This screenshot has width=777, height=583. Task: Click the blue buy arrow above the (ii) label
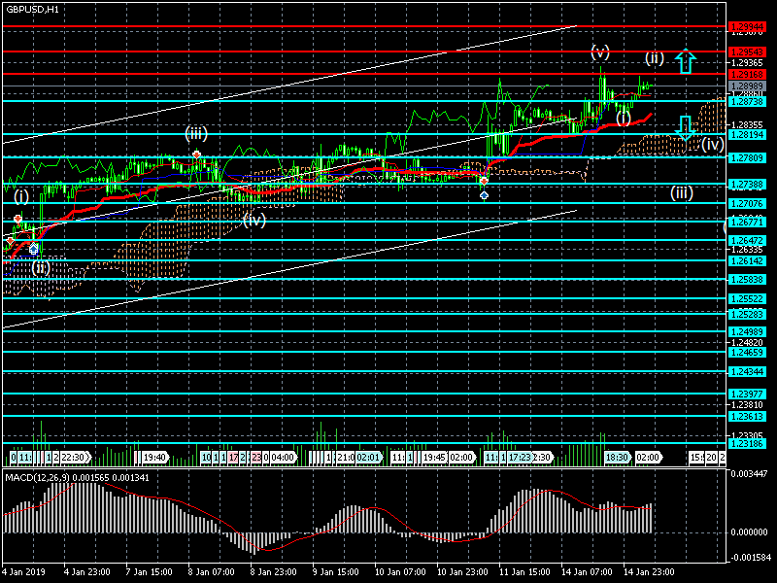[x=33, y=249]
